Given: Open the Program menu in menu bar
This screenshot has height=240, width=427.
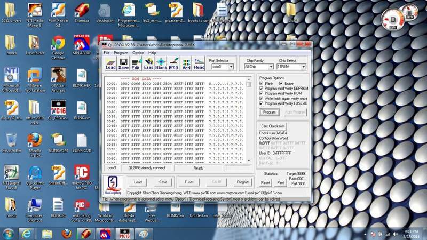Looking at the screenshot, I should [x=121, y=53].
